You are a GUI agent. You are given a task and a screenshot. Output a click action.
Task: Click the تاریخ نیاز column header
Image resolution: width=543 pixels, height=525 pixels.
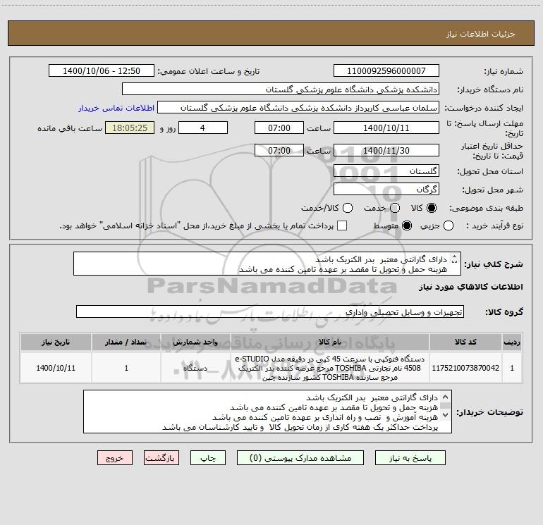click(56, 342)
